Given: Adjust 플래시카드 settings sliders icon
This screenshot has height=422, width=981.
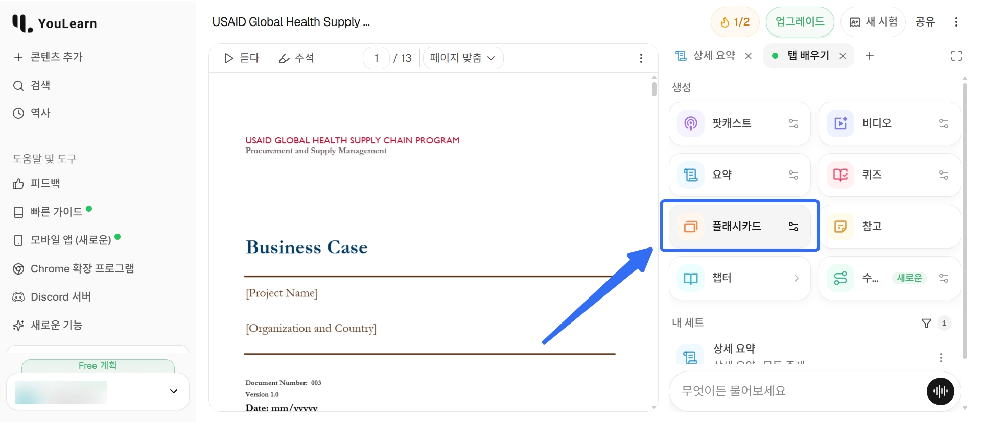Looking at the screenshot, I should pos(793,227).
